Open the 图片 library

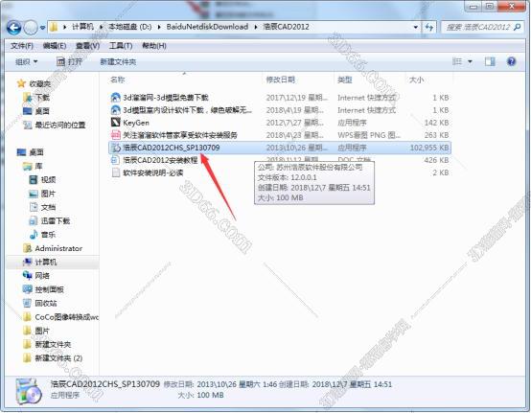click(48, 194)
